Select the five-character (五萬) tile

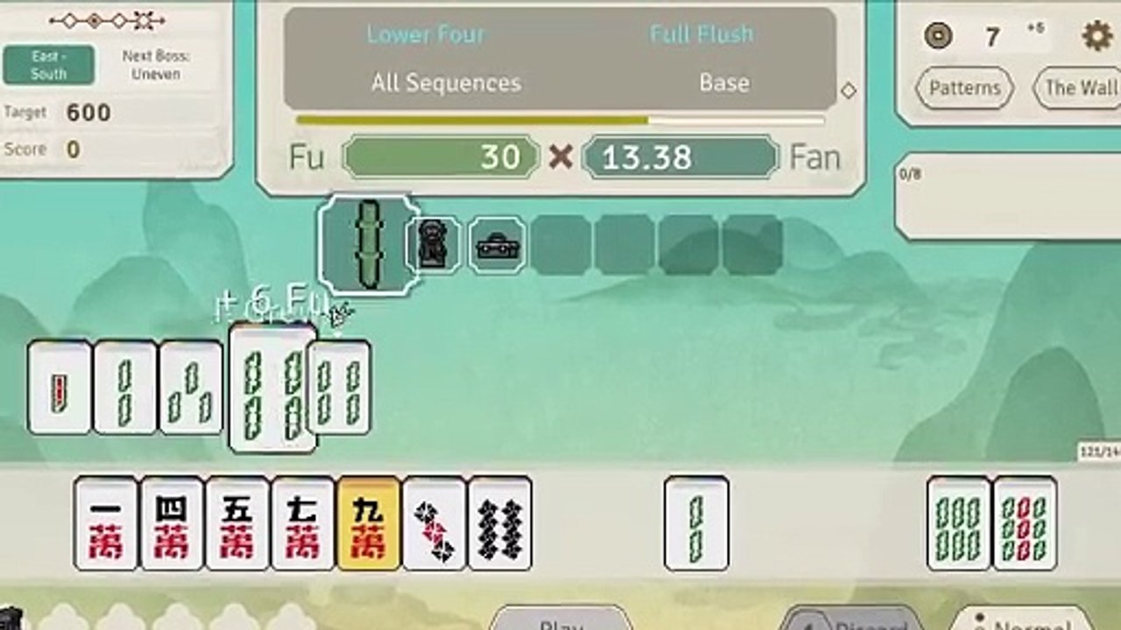237,523
